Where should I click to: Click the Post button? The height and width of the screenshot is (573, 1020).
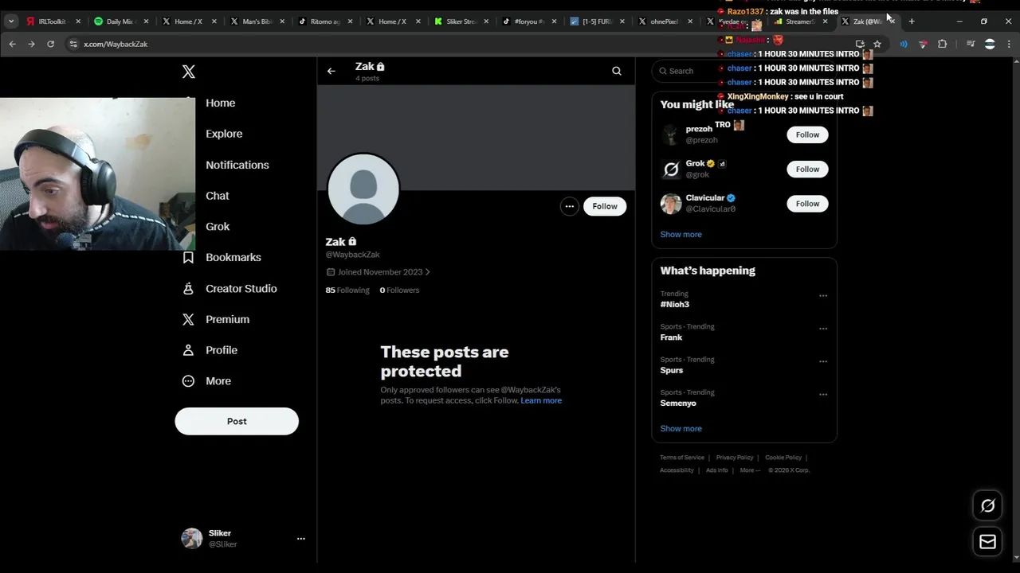point(237,421)
